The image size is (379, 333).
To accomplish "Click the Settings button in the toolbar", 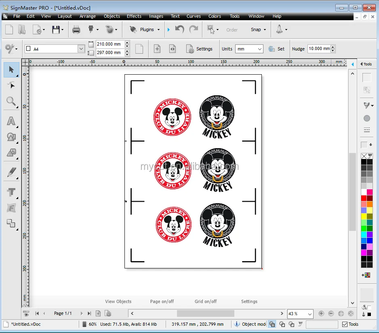I will 200,49.
